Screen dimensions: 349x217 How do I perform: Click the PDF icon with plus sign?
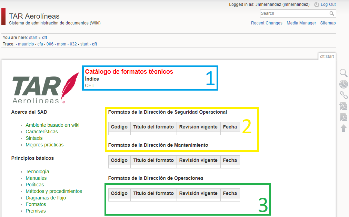pyautogui.click(x=343, y=106)
